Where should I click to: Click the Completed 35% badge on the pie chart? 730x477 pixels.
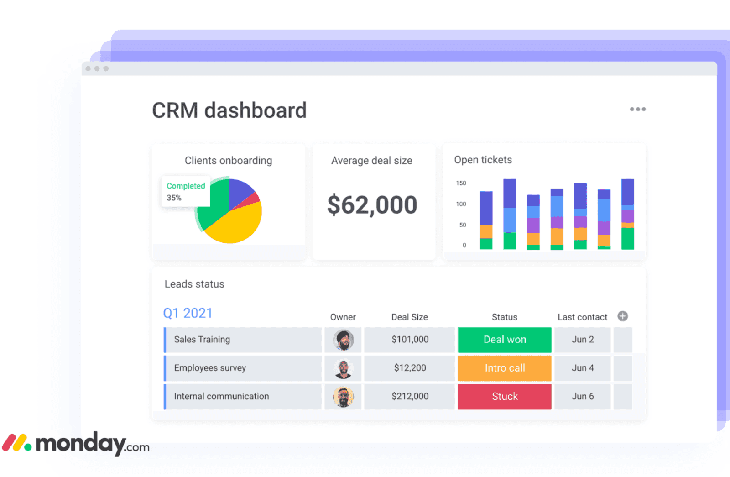pyautogui.click(x=185, y=192)
